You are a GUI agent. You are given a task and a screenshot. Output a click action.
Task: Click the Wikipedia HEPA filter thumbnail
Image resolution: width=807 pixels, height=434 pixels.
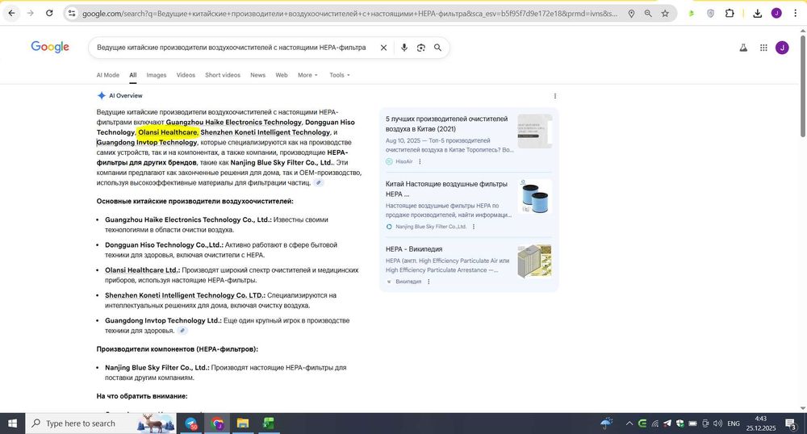point(535,261)
